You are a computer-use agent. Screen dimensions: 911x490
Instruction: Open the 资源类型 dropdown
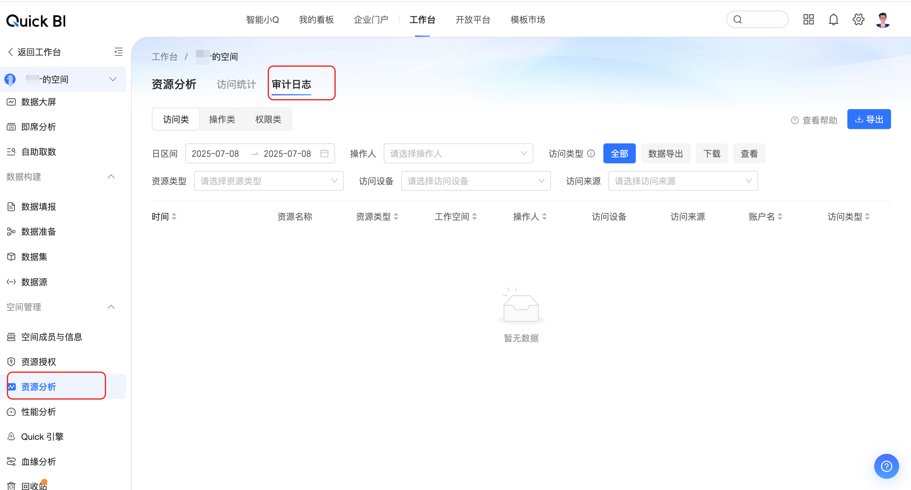268,181
